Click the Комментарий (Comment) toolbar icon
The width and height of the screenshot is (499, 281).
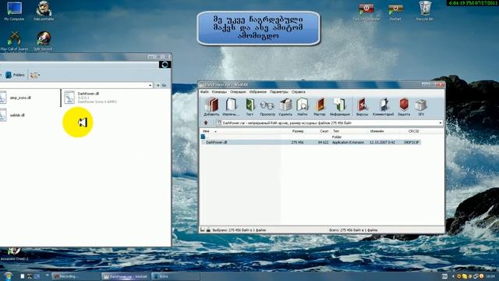coord(383,107)
